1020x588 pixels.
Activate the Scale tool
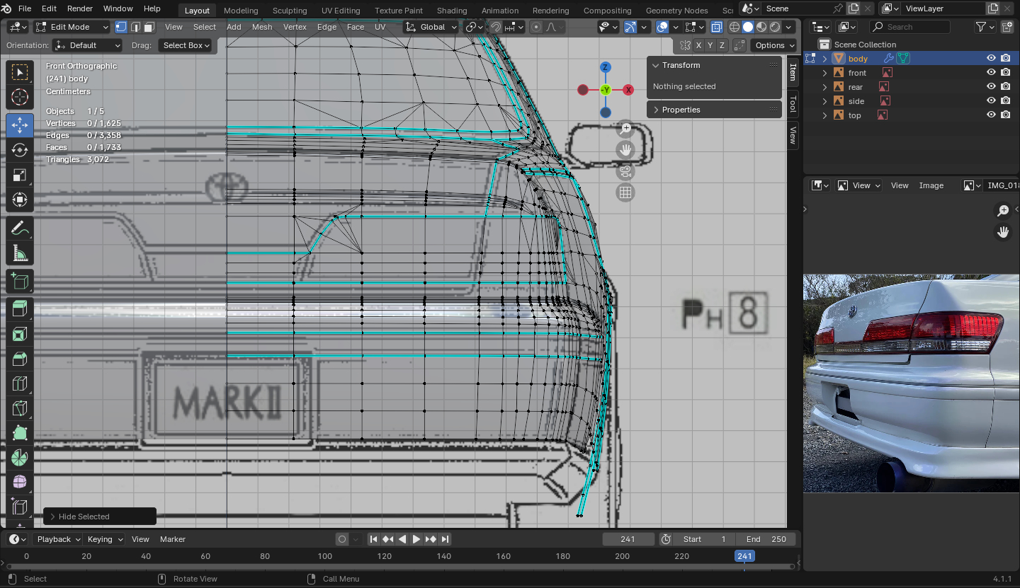pos(20,175)
